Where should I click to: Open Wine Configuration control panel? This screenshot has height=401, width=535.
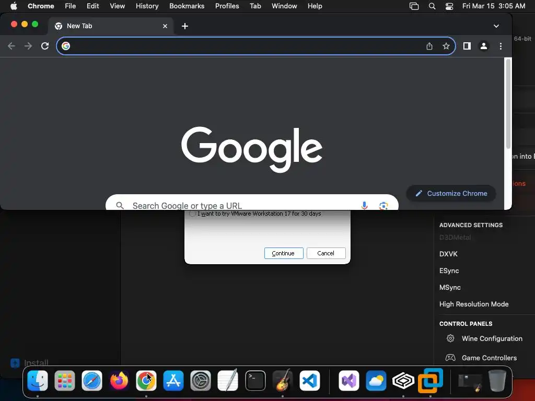coord(492,338)
